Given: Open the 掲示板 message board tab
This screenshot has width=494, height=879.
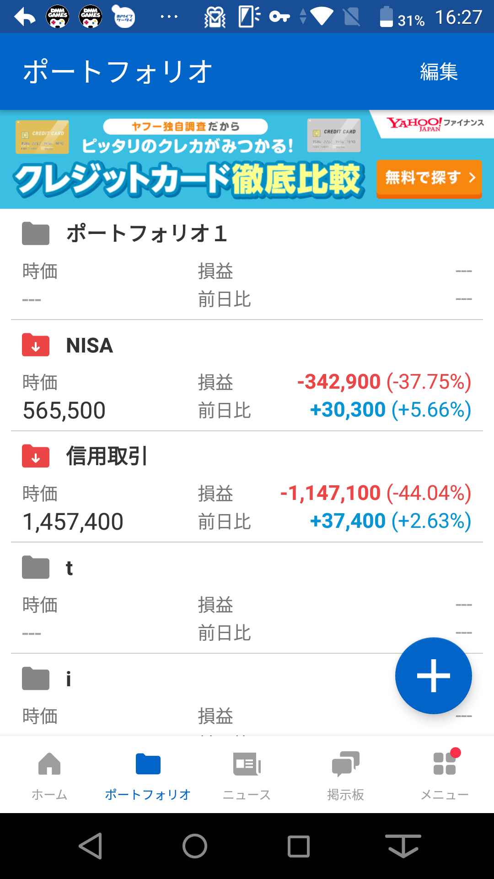Looking at the screenshot, I should coord(345,775).
